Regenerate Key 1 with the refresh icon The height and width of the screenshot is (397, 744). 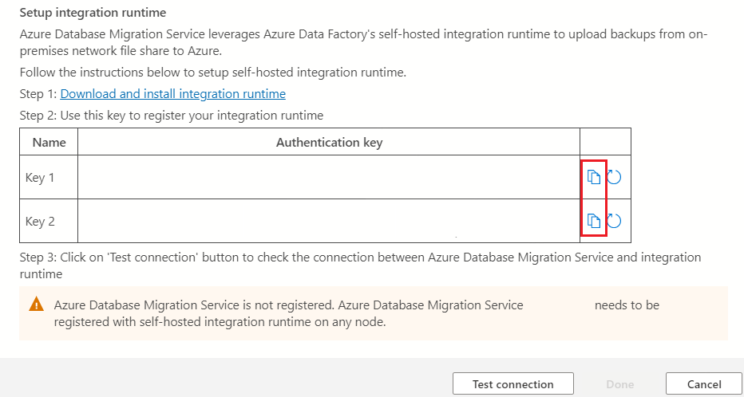tap(614, 177)
